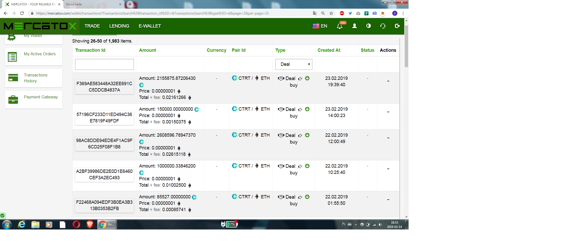
Task: Launch Brave from taskbar
Action: 90,224
